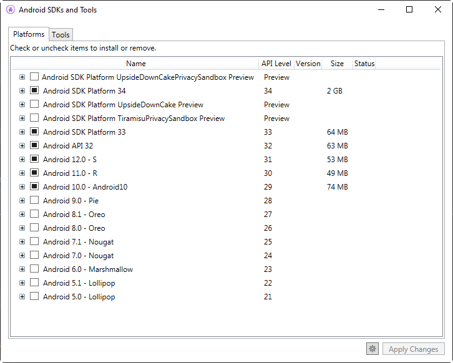Check Android 7.1 - Nougat checkbox

[x=34, y=241]
